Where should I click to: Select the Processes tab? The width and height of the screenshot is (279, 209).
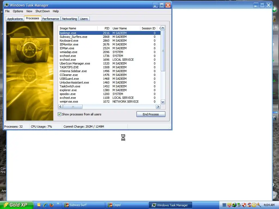[32, 19]
